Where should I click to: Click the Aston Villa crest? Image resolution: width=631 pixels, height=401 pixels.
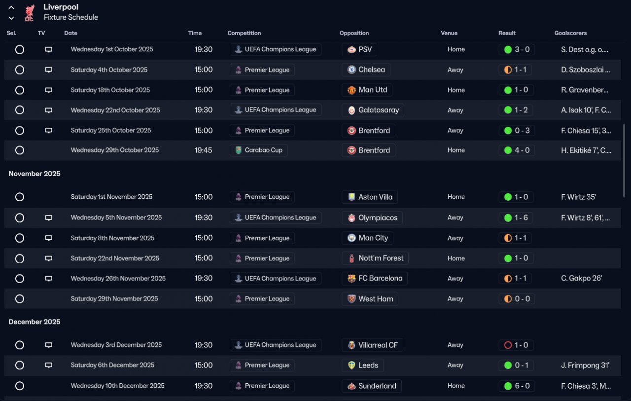tap(351, 197)
